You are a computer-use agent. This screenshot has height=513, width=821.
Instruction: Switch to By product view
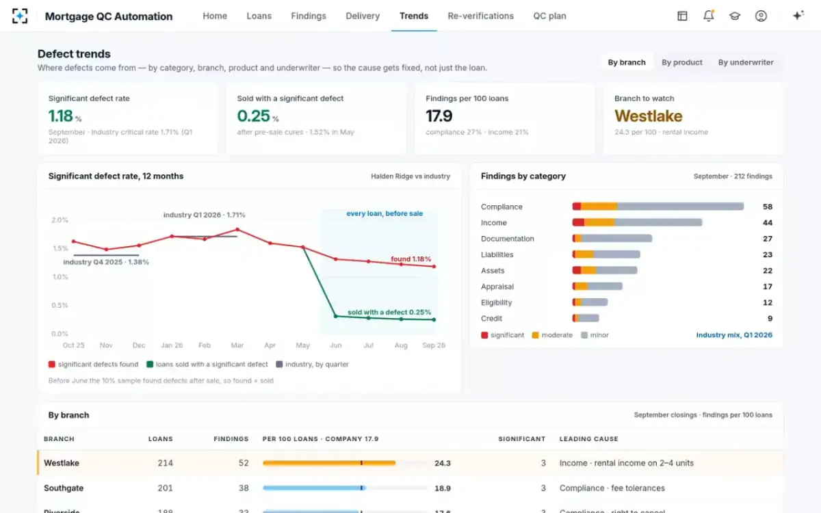682,62
